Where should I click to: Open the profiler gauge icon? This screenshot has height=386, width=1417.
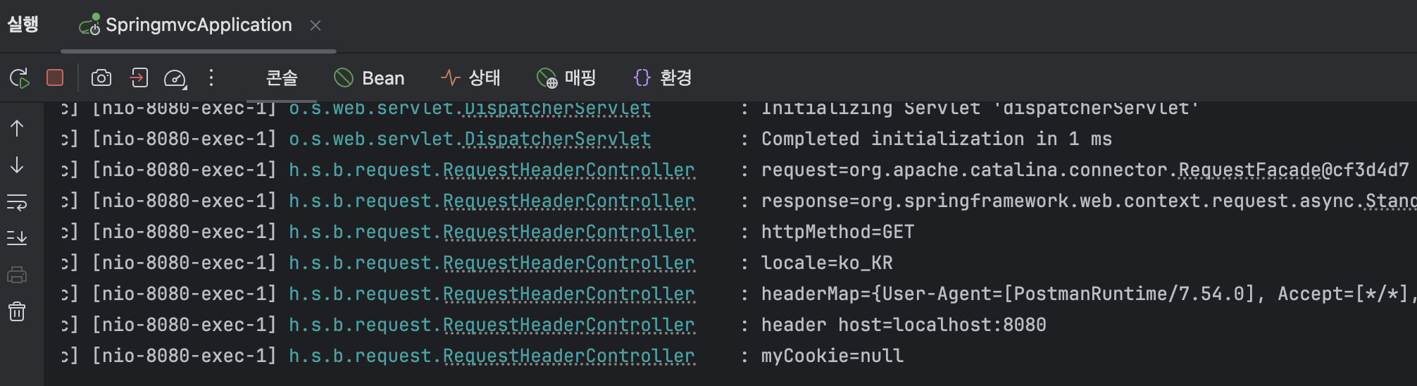(175, 78)
